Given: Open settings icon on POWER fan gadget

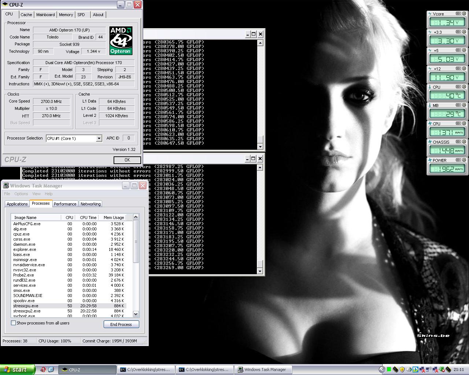Looking at the screenshot, I should click(x=458, y=160).
